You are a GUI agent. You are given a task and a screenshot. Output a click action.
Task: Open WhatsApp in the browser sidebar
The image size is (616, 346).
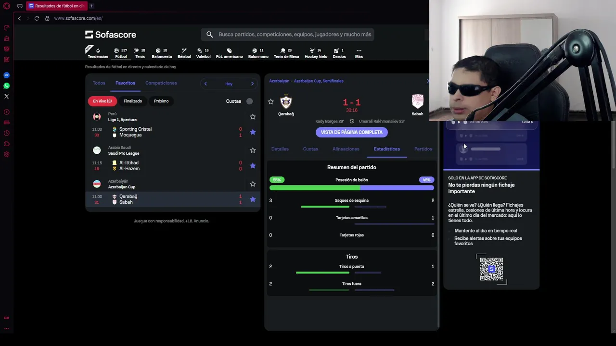[6, 86]
